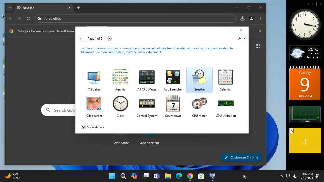Click the gadget search input field
This screenshot has width=324, height=182.
(x=217, y=38)
